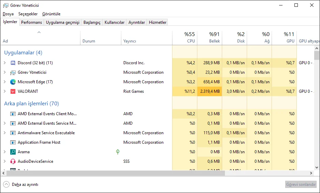This screenshot has height=193, width=320.
Task: Click the green leaf status icon for Arama
Action: (x=118, y=152)
